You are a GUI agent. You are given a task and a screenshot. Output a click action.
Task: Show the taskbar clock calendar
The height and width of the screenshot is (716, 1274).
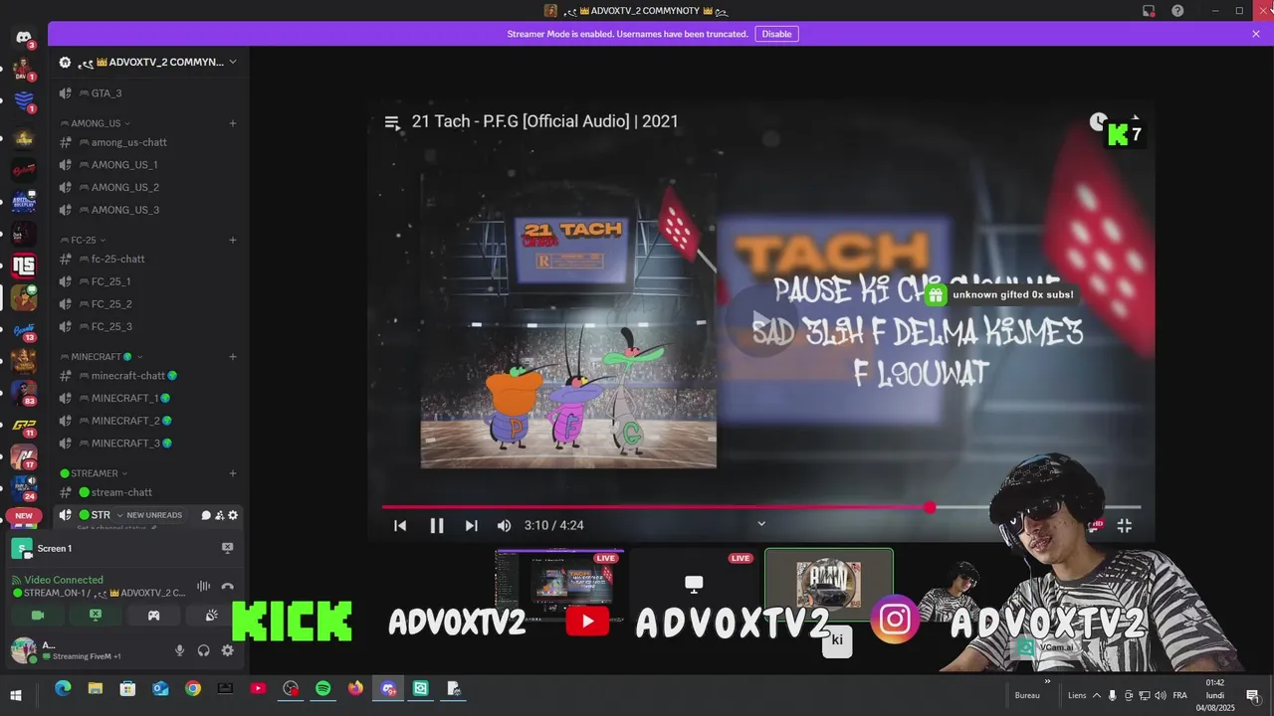click(1215, 695)
